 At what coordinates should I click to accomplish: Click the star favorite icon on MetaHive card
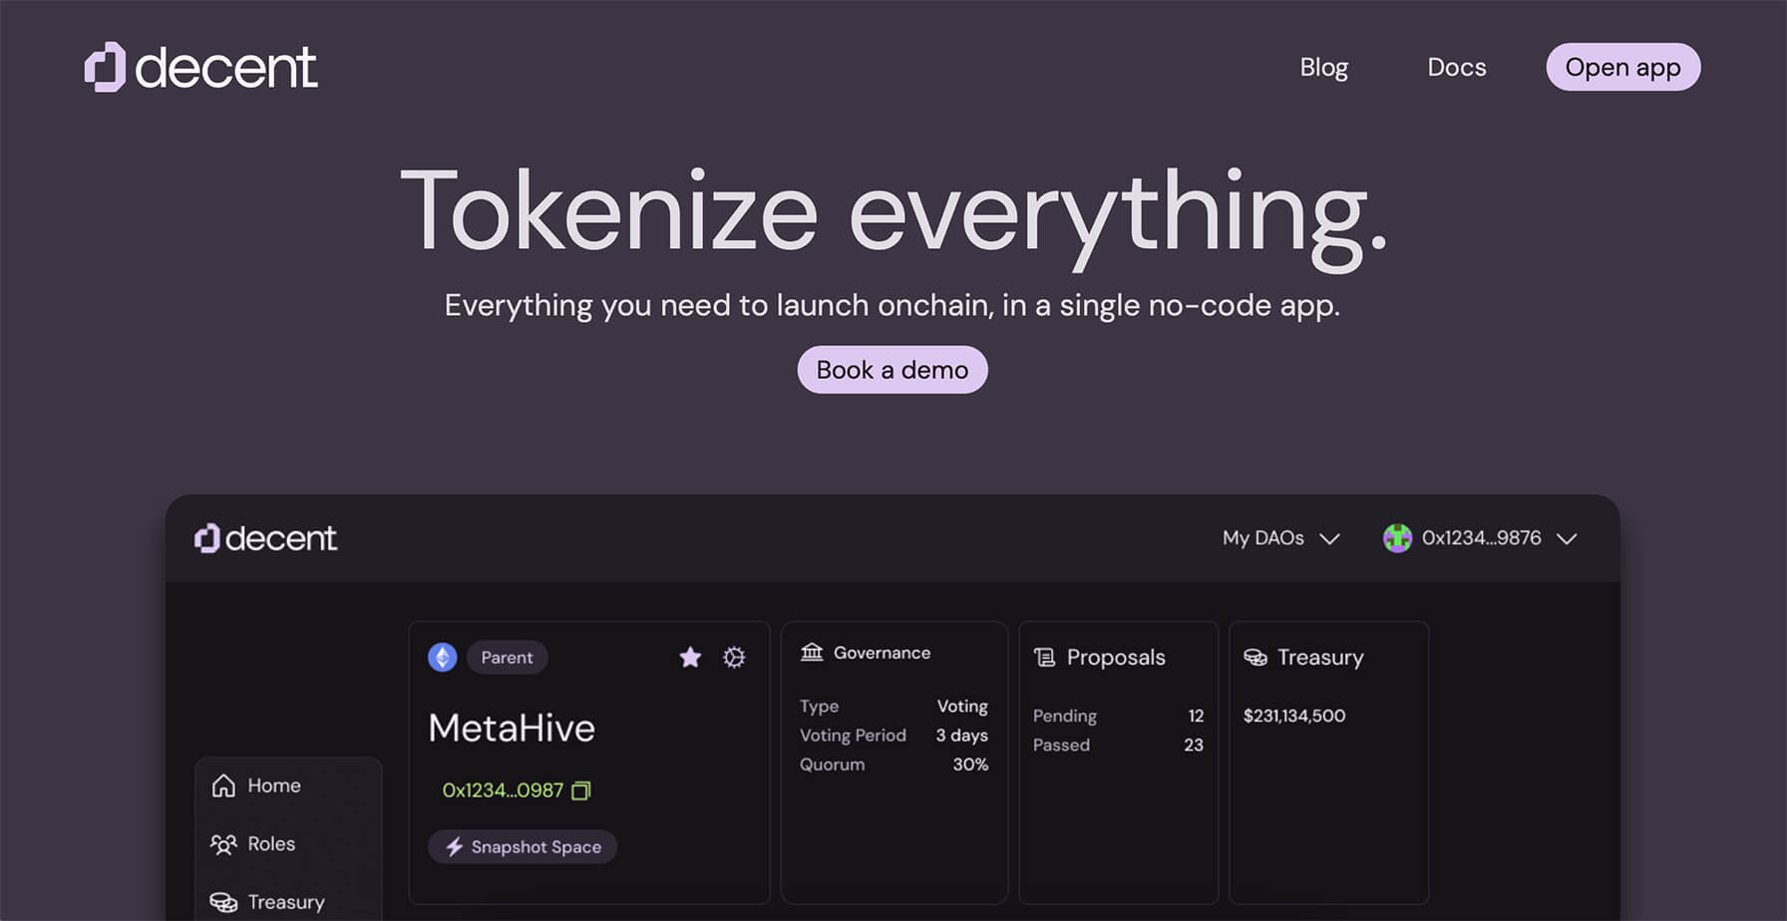690,658
